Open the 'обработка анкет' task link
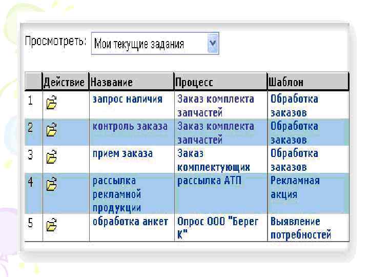369x277 pixels. point(130,222)
